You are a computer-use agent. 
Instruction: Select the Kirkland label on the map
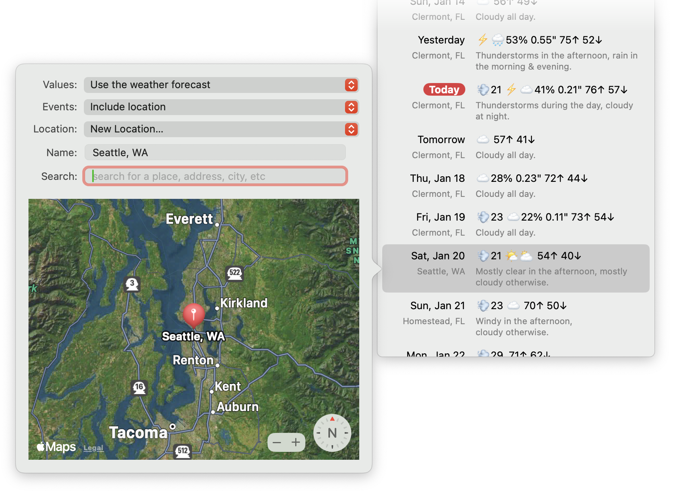point(244,303)
